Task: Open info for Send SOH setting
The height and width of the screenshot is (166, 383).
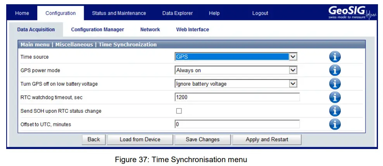Action: click(335, 111)
